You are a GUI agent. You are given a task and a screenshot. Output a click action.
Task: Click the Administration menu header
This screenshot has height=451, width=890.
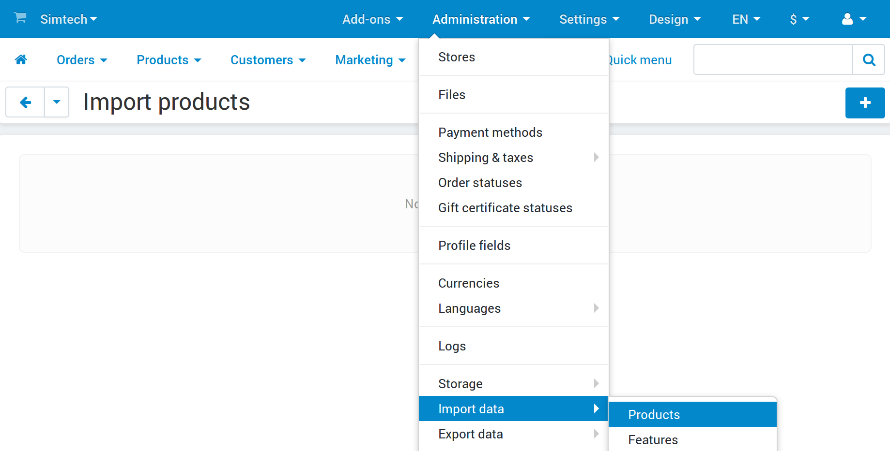[481, 19]
